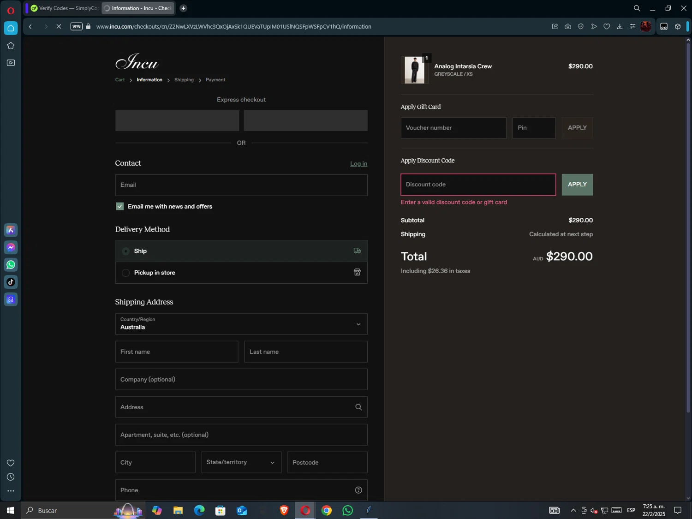Select the Information breadcrumb step
The width and height of the screenshot is (692, 519).
[149, 80]
